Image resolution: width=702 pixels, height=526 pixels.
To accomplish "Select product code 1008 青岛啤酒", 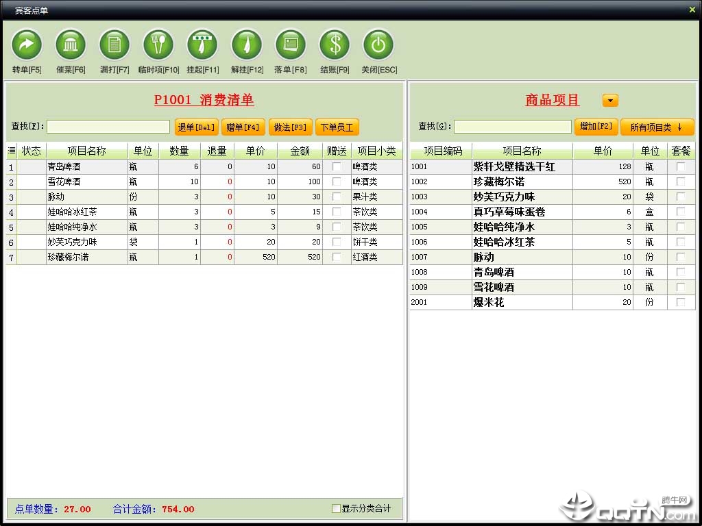I will (x=553, y=272).
